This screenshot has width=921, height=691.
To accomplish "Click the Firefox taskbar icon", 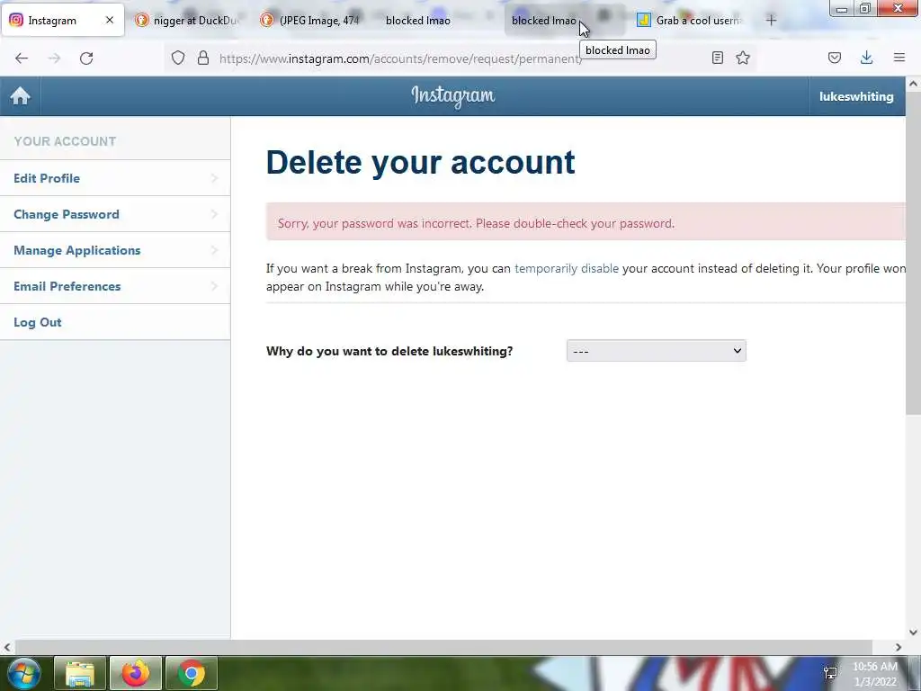I will (136, 673).
